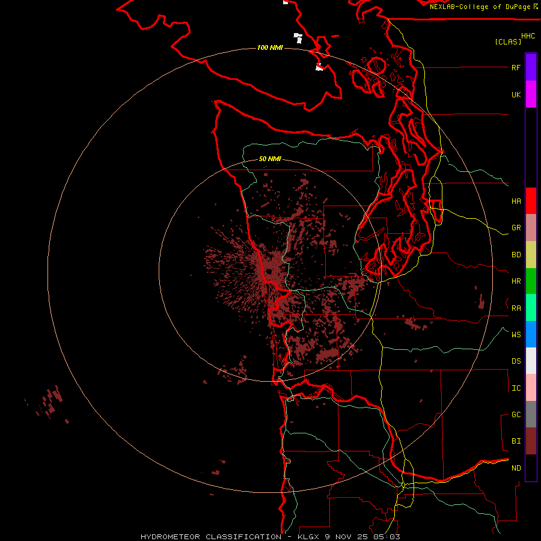Select the GR pink legend swatch
The width and height of the screenshot is (541, 541).
(x=531, y=228)
